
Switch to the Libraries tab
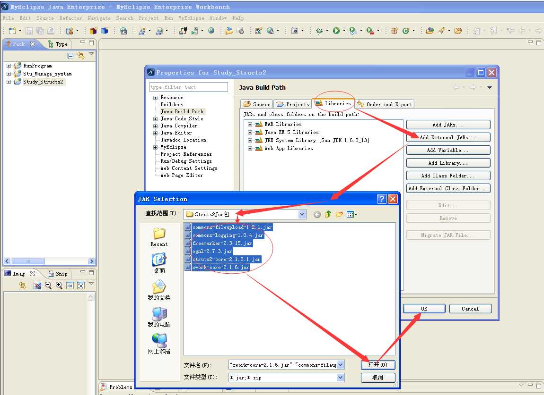click(x=333, y=103)
